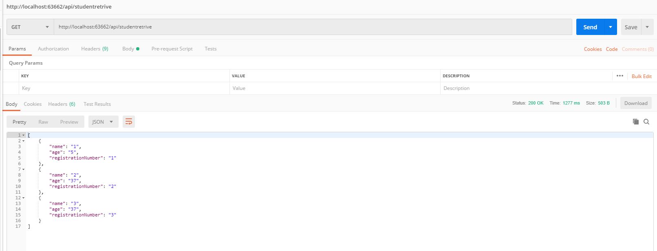Open the Tests tab
657x251 pixels.
211,48
